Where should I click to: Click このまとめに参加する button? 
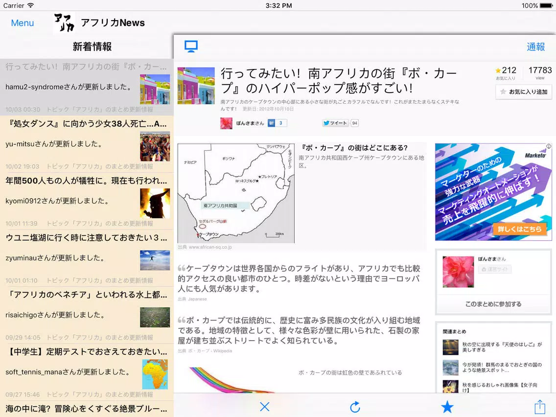pyautogui.click(x=493, y=304)
